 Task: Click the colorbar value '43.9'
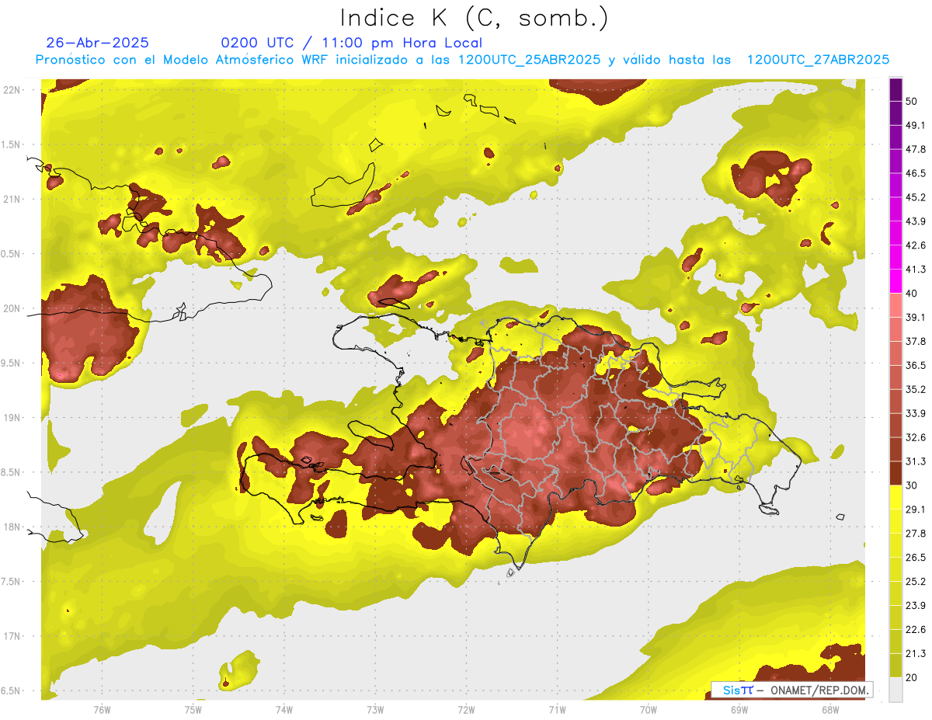[x=915, y=221]
